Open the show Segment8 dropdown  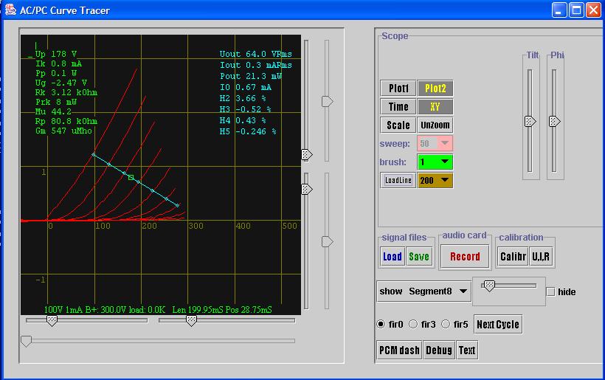point(423,291)
